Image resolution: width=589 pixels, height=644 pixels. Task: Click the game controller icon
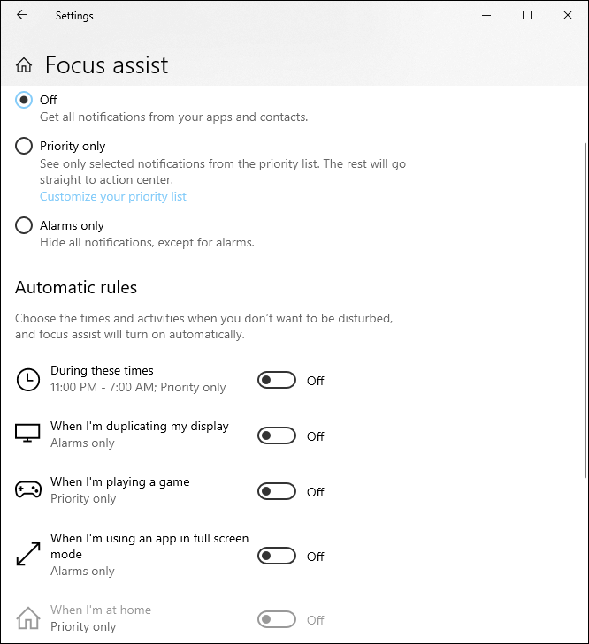[28, 490]
